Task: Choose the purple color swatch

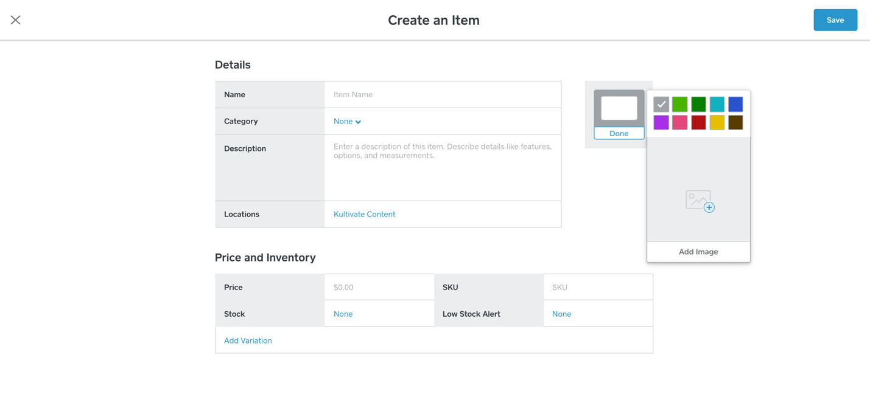Action: 661,122
